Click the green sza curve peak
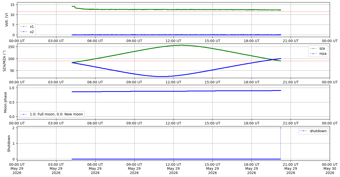This screenshot has width=340, height=177. point(181,45)
